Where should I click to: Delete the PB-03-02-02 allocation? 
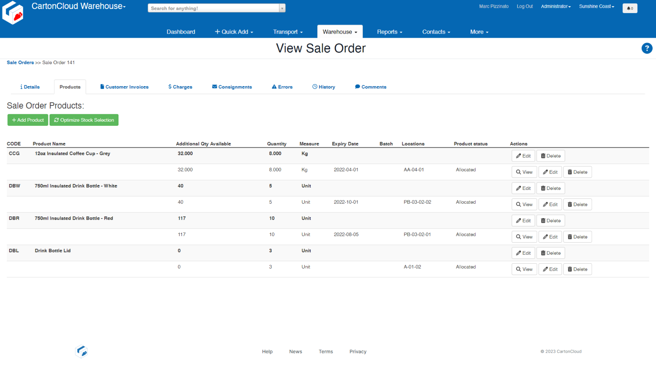[x=578, y=205]
